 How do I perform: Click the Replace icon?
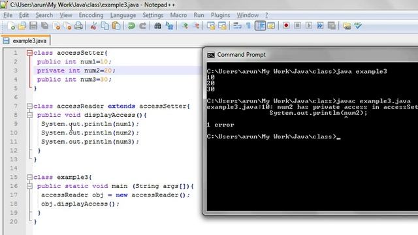click(169, 26)
